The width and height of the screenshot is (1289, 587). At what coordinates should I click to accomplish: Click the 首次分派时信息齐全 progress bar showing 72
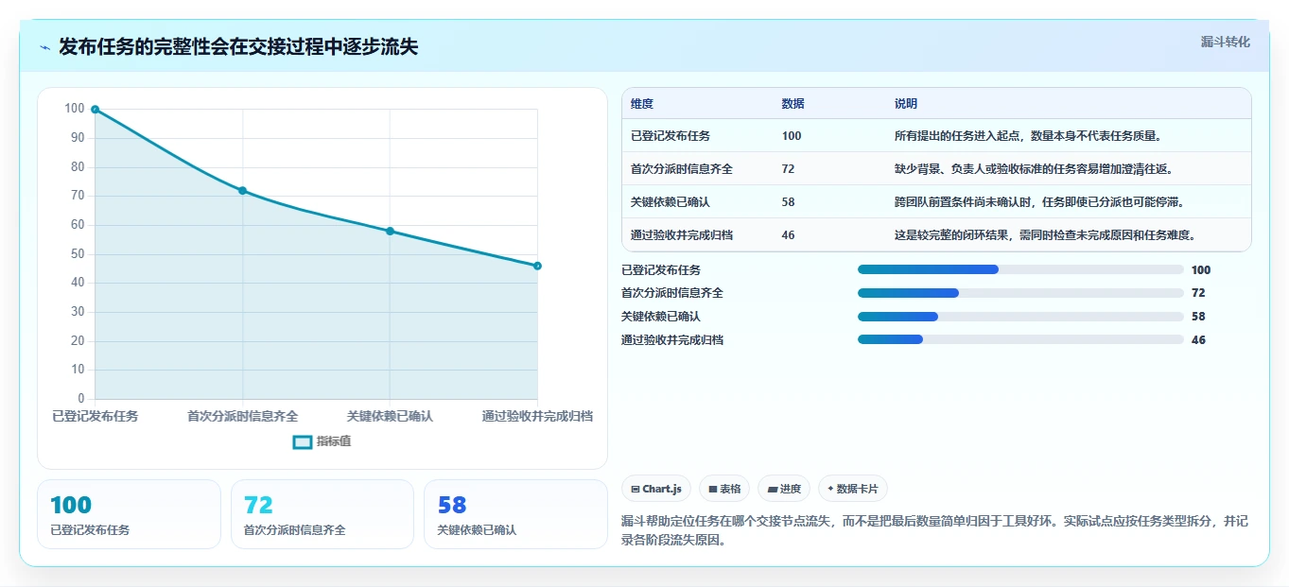coord(1020,293)
